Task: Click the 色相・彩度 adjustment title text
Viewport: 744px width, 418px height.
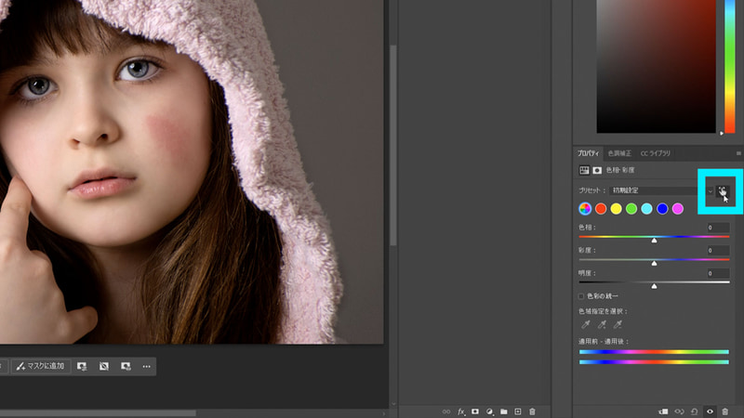Action: tap(620, 170)
